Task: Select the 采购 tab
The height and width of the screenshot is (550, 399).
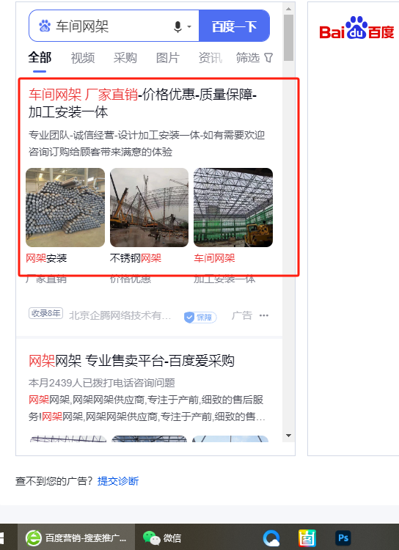Action: point(125,58)
